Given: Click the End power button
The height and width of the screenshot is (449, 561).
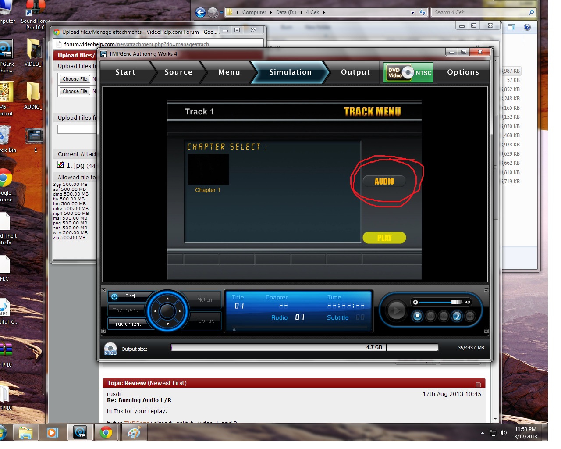Looking at the screenshot, I should 130,296.
